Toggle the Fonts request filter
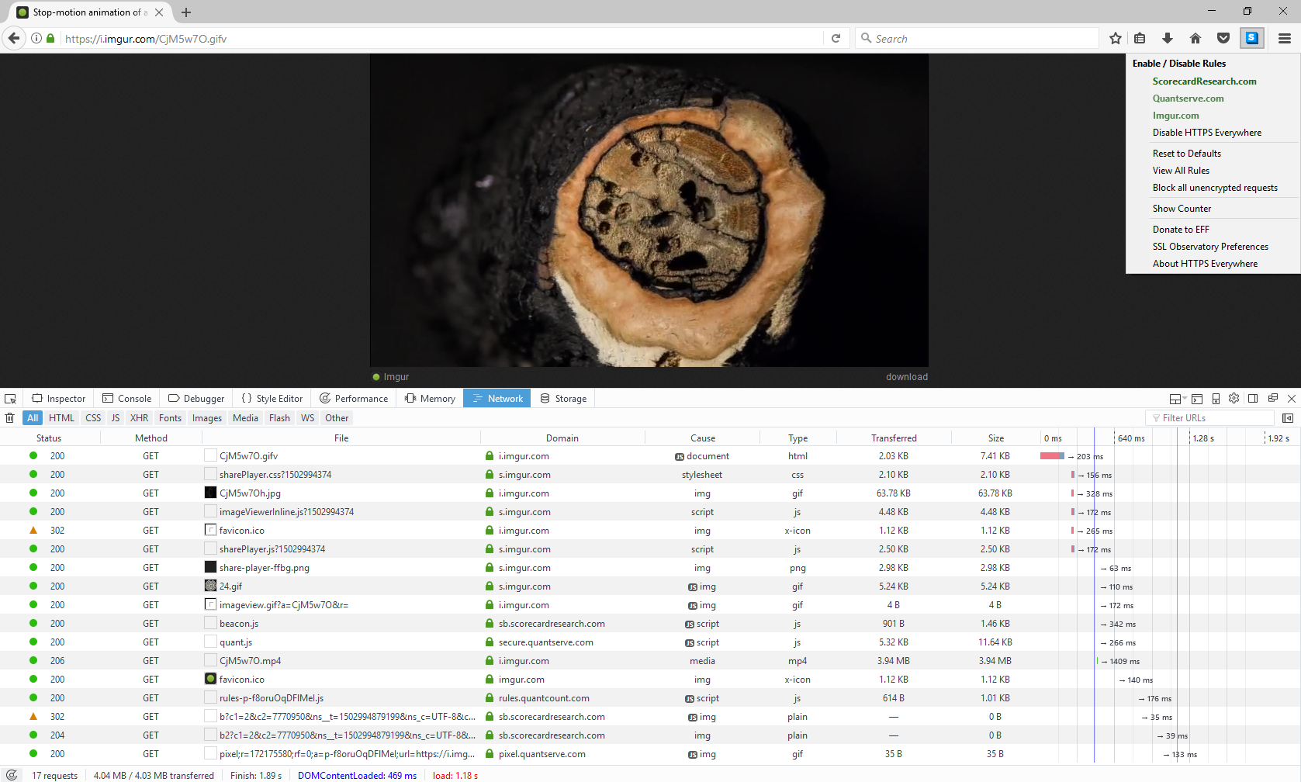This screenshot has height=782, width=1301. click(170, 418)
